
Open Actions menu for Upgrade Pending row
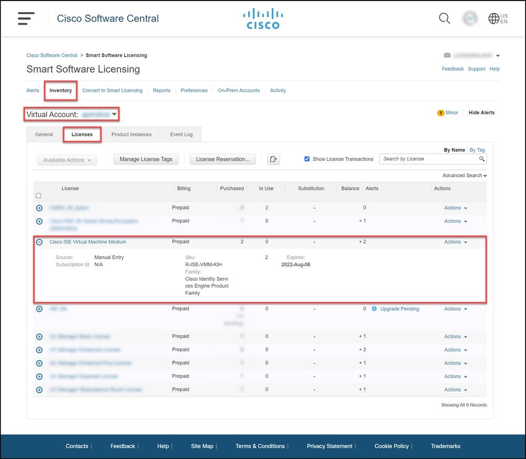[x=455, y=309]
